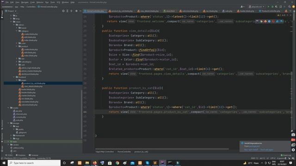Expand the subcategory folder

pos(17,62)
